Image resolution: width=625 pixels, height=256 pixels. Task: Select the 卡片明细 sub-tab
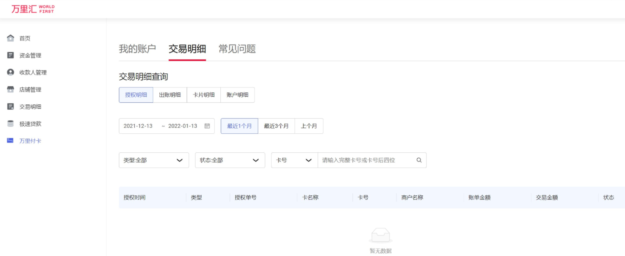click(x=204, y=95)
